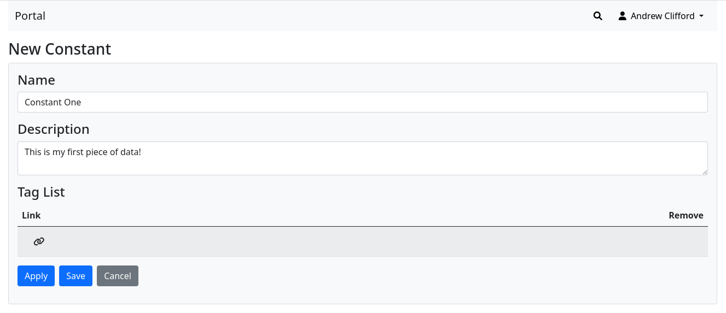The image size is (726, 313).
Task: Click the Remove column header
Action: coord(686,215)
